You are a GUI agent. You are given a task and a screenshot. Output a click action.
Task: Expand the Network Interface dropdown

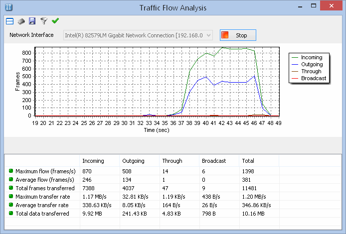pyautogui.click(x=208, y=35)
